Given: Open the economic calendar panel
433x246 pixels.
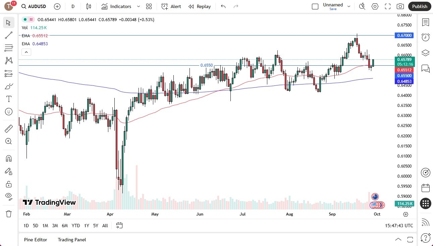Looking at the screenshot, I should (x=425, y=188).
